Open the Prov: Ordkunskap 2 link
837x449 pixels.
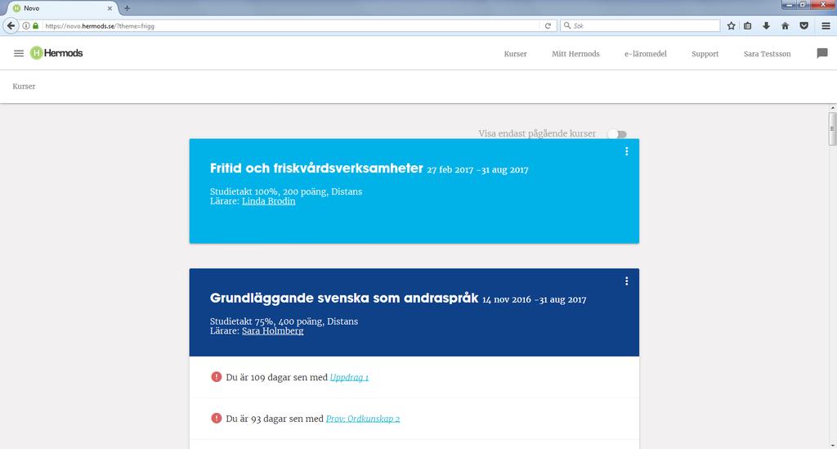[x=362, y=419]
